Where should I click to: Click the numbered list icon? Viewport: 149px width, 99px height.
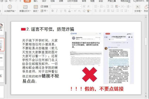[102, 6]
